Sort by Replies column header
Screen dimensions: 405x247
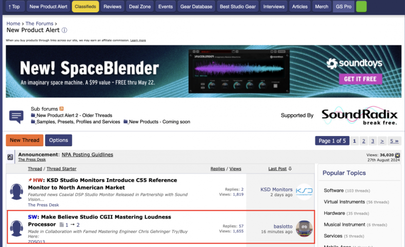[x=217, y=169]
